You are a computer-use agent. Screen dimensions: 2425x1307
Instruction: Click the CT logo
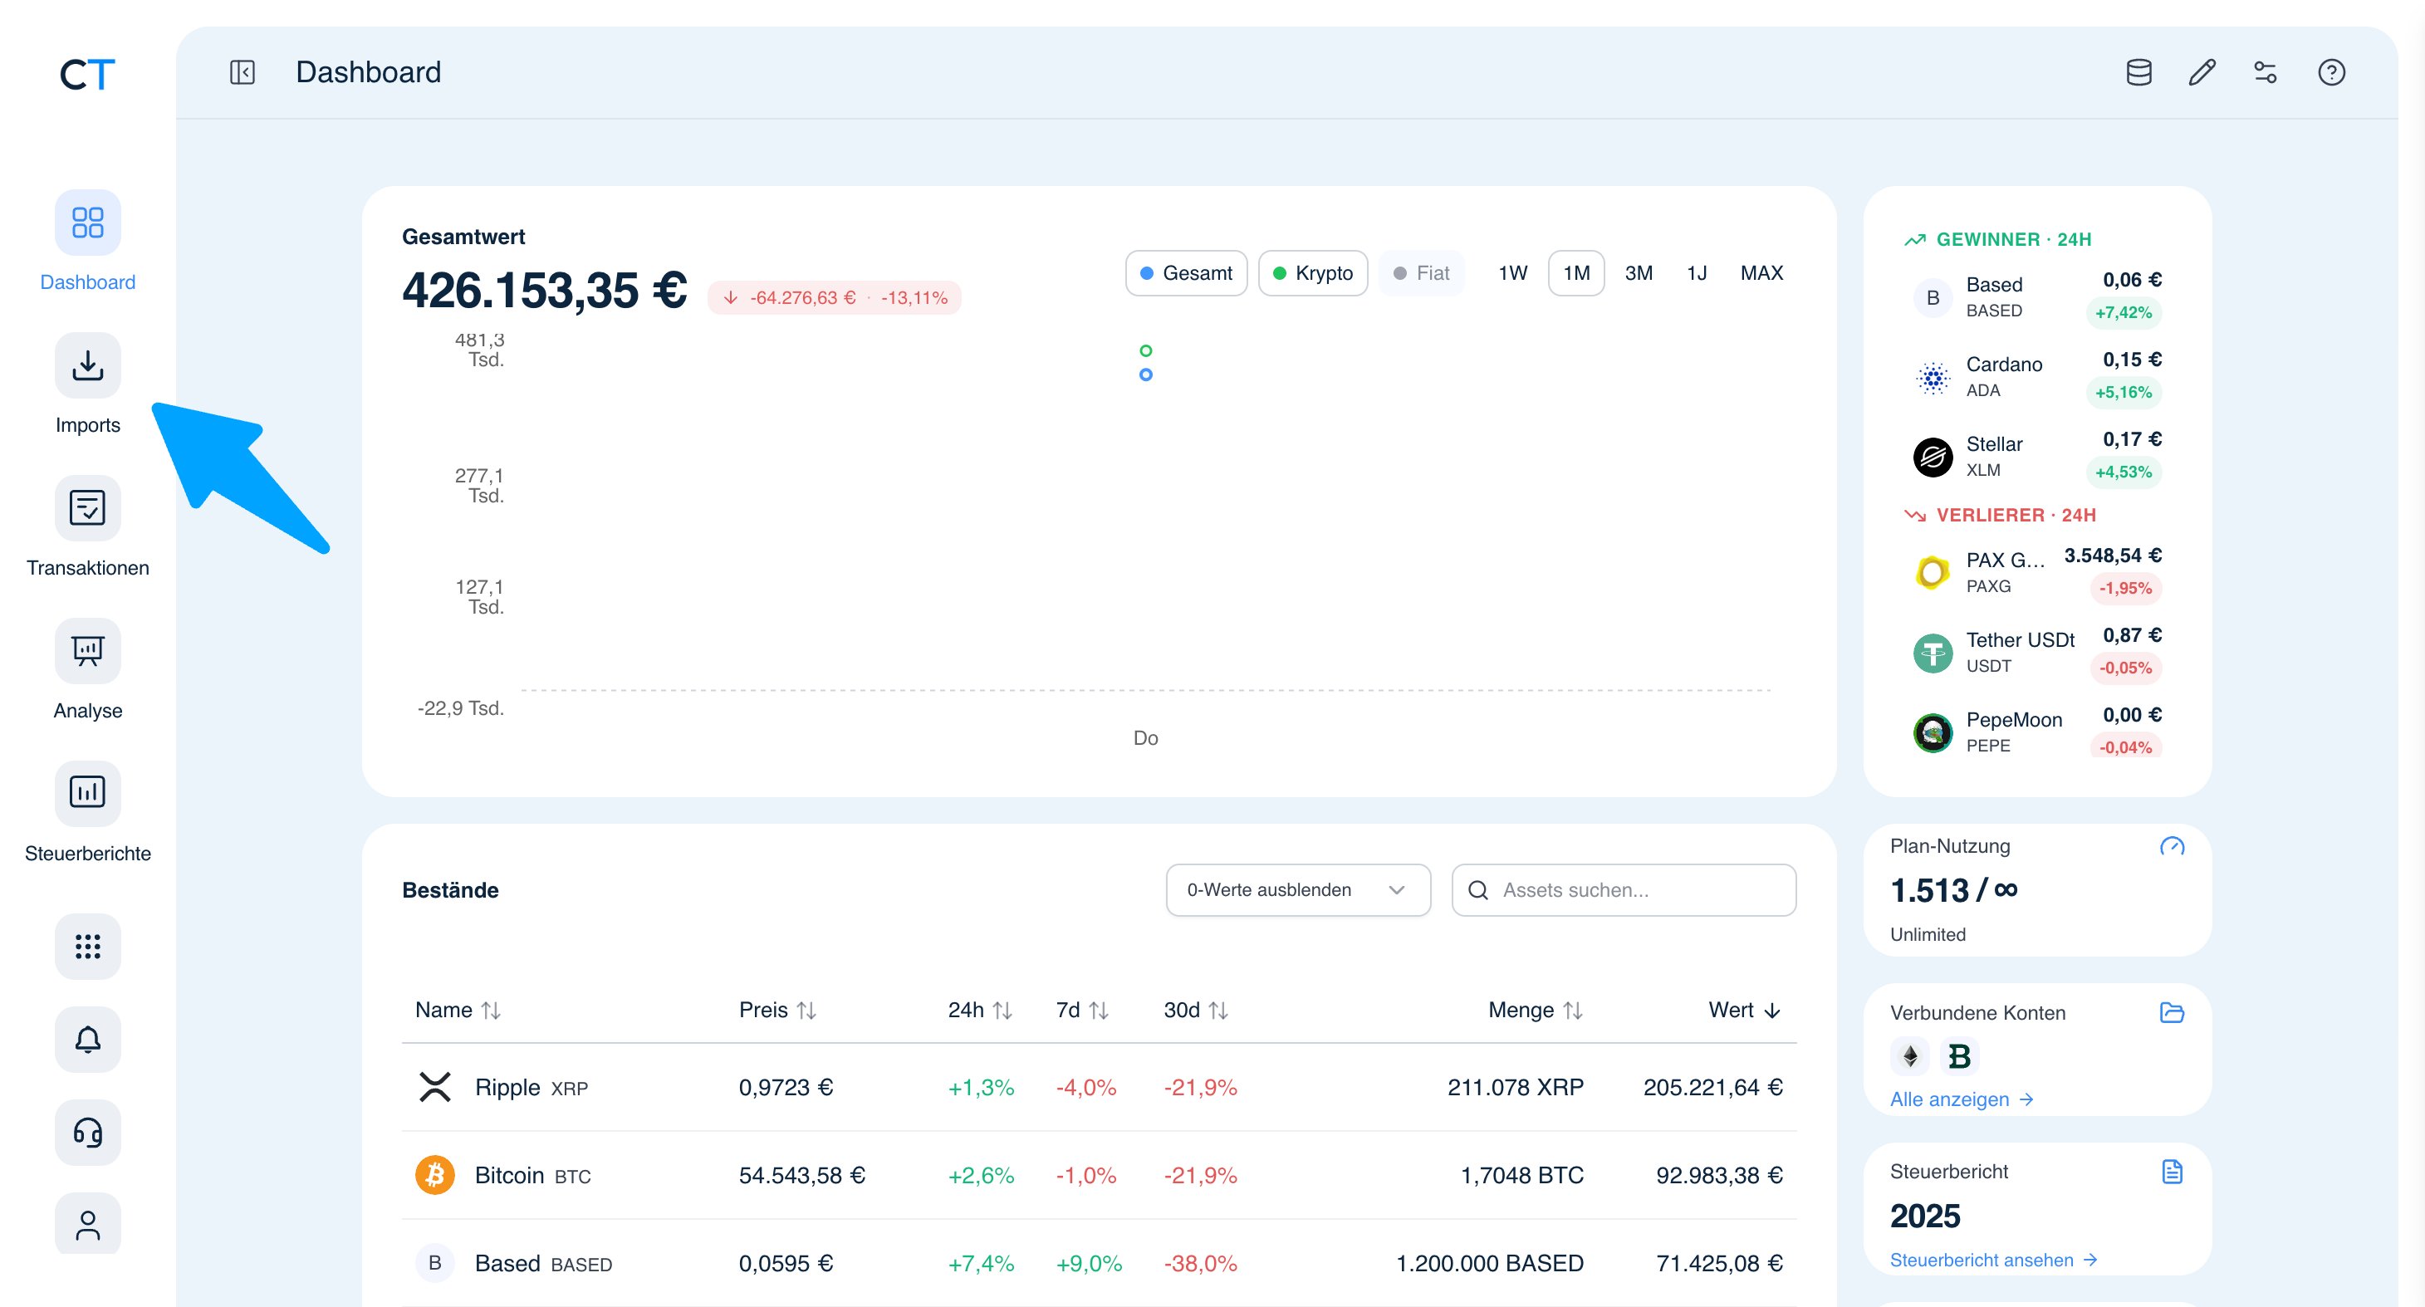pyautogui.click(x=87, y=73)
